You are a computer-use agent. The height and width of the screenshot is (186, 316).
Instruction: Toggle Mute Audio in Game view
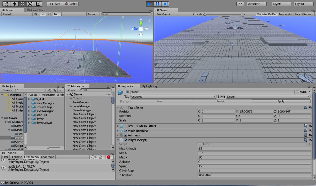[285, 14]
